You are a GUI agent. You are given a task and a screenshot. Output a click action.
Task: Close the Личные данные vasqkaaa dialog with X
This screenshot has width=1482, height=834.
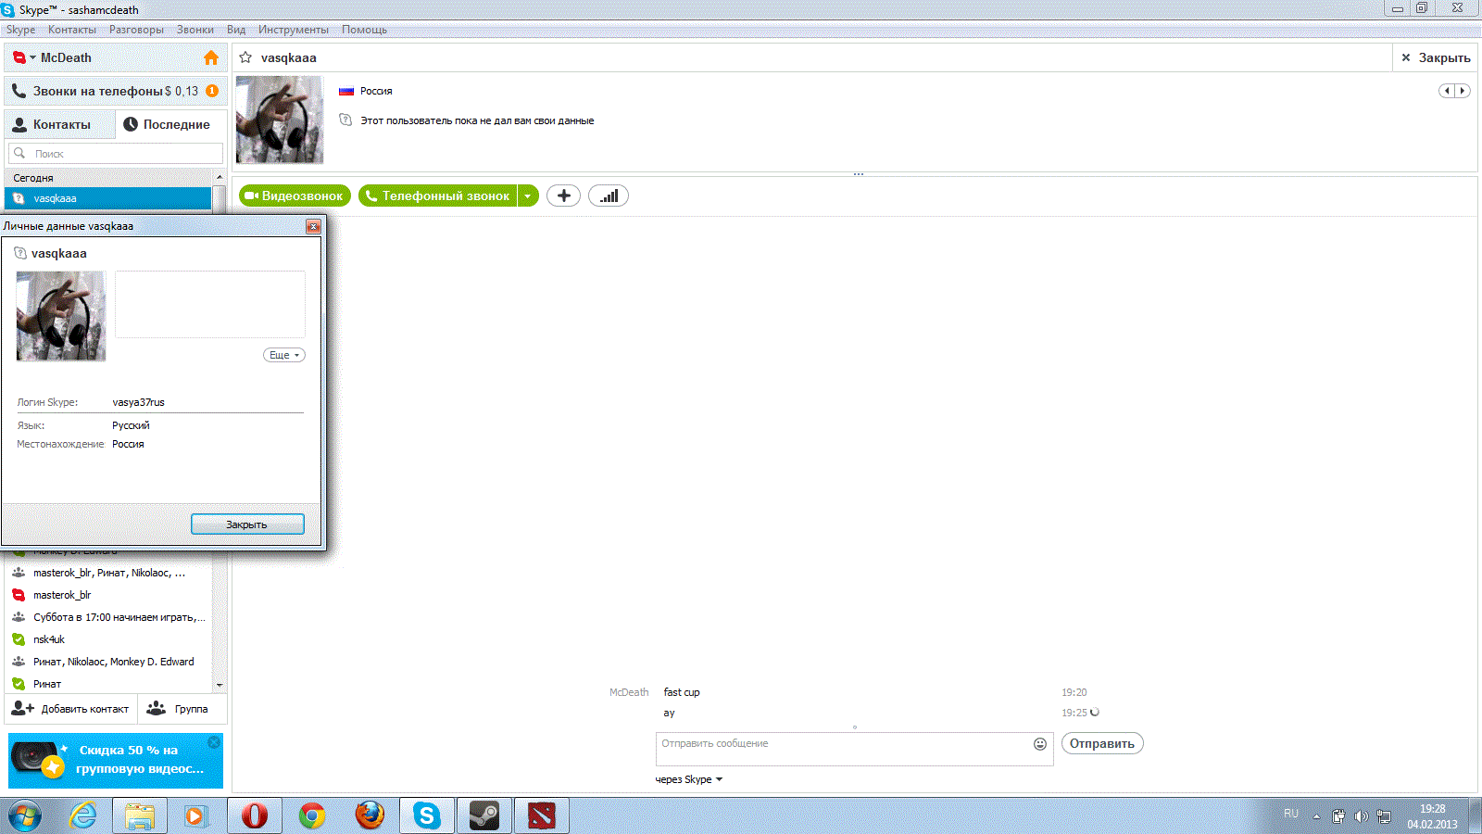[313, 226]
